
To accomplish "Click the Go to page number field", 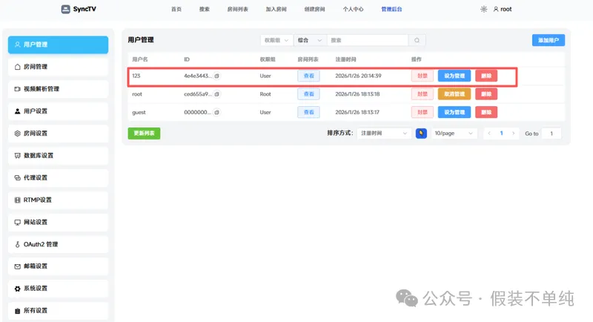I will click(551, 134).
